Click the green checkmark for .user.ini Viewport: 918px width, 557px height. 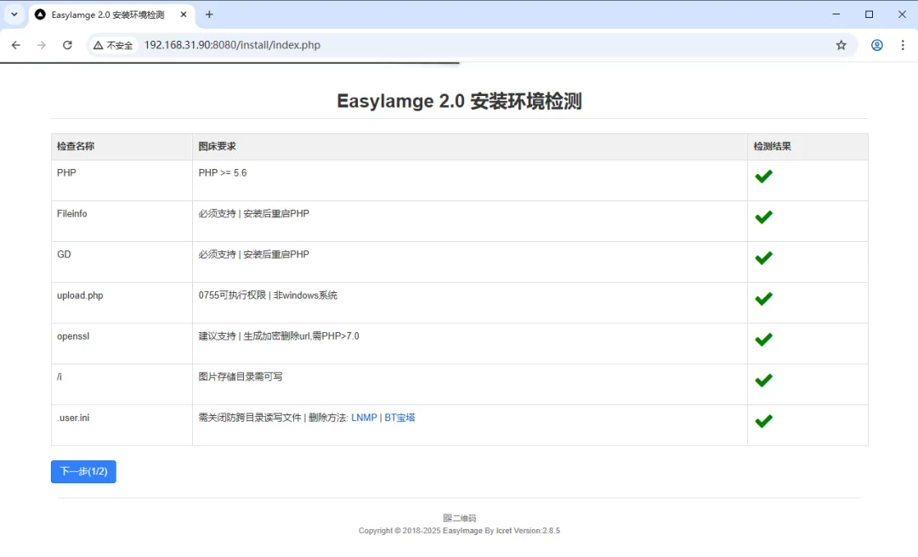pos(763,420)
